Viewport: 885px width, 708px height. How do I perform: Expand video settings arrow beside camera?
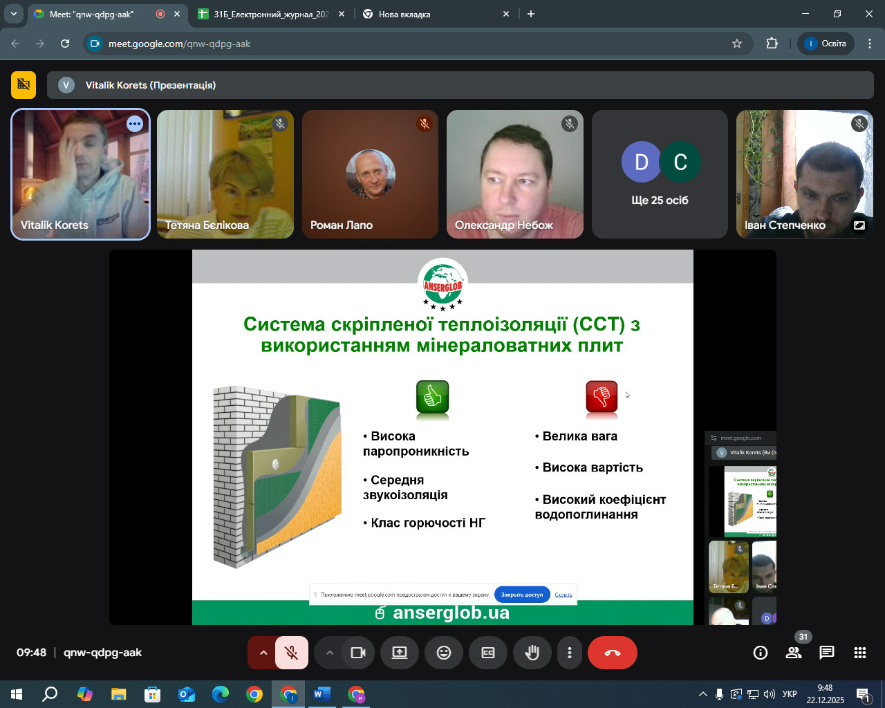pyautogui.click(x=330, y=653)
